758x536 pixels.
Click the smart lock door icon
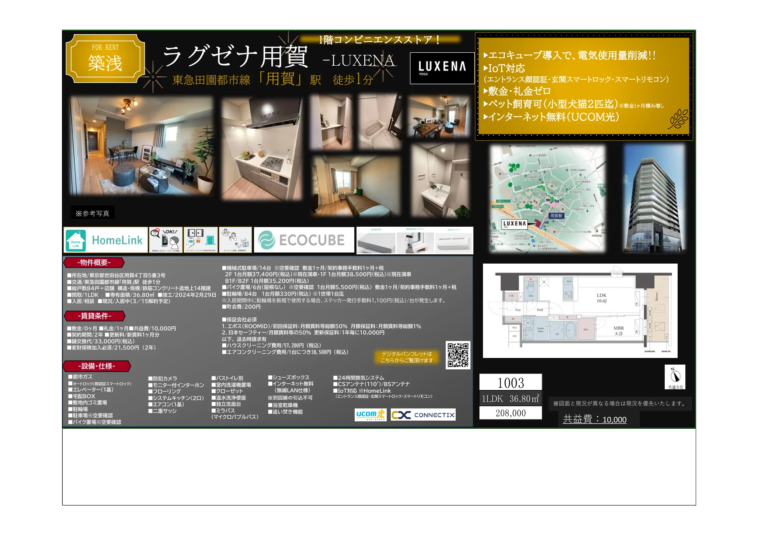click(x=201, y=240)
